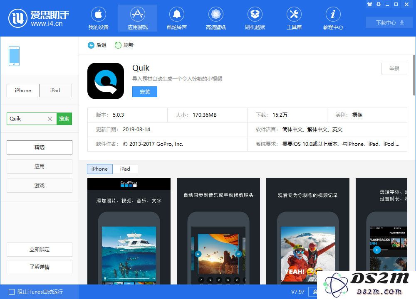
Task: Install Quik with the 安装 button
Action: click(x=145, y=92)
